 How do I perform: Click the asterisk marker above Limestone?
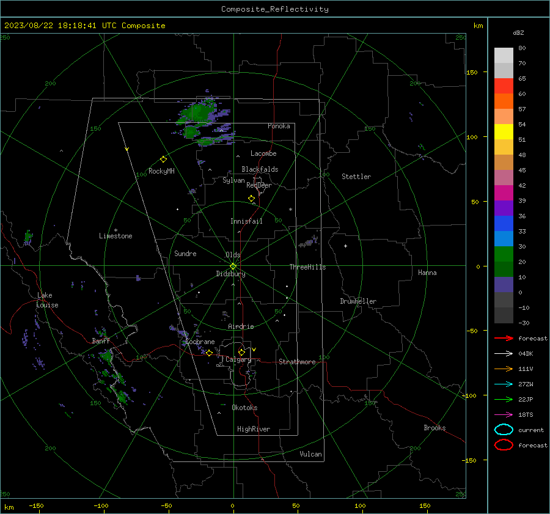(x=116, y=230)
